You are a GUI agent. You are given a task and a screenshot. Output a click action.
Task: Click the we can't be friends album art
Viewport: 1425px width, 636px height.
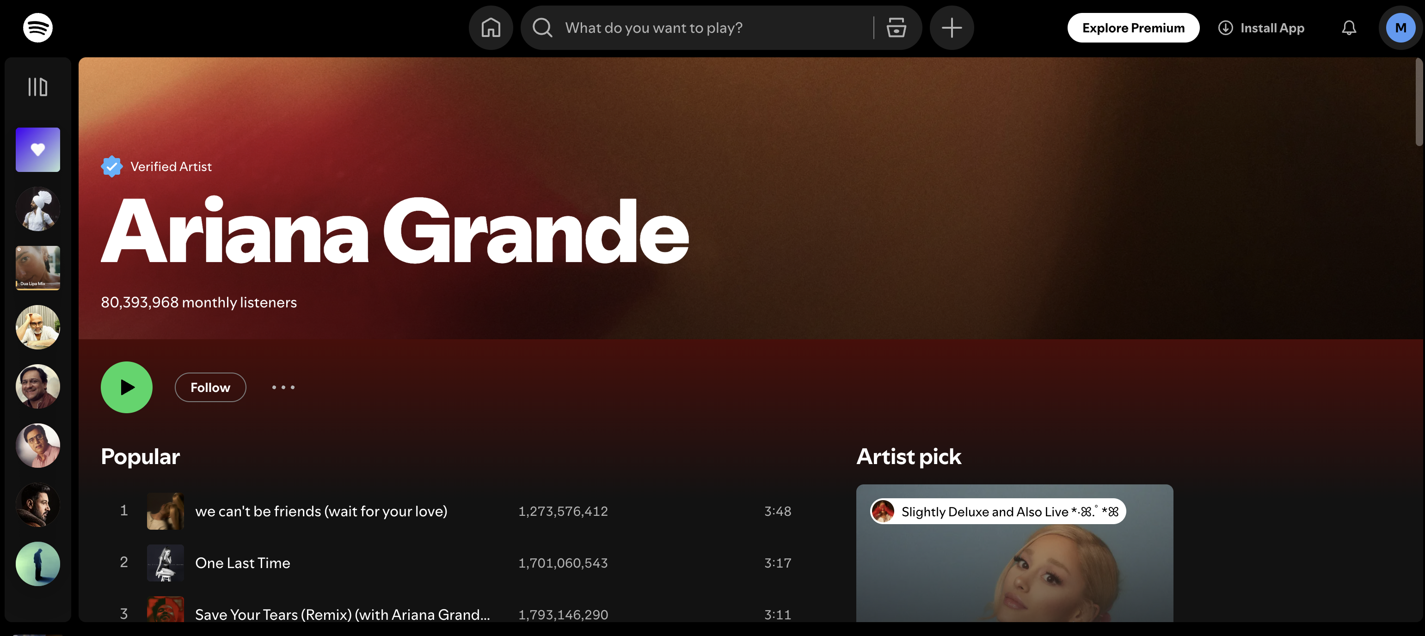[x=166, y=511]
